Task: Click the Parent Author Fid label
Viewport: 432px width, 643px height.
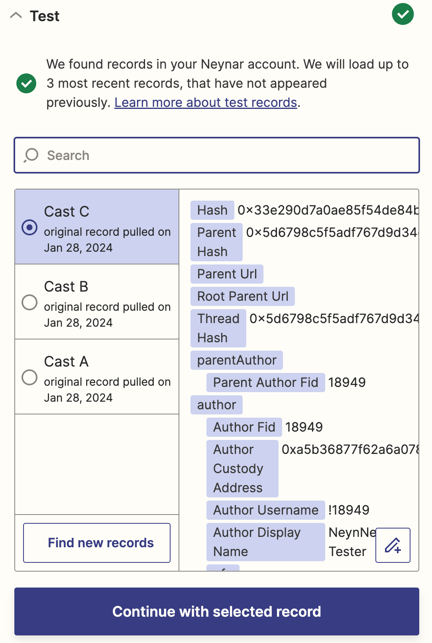Action: click(265, 383)
